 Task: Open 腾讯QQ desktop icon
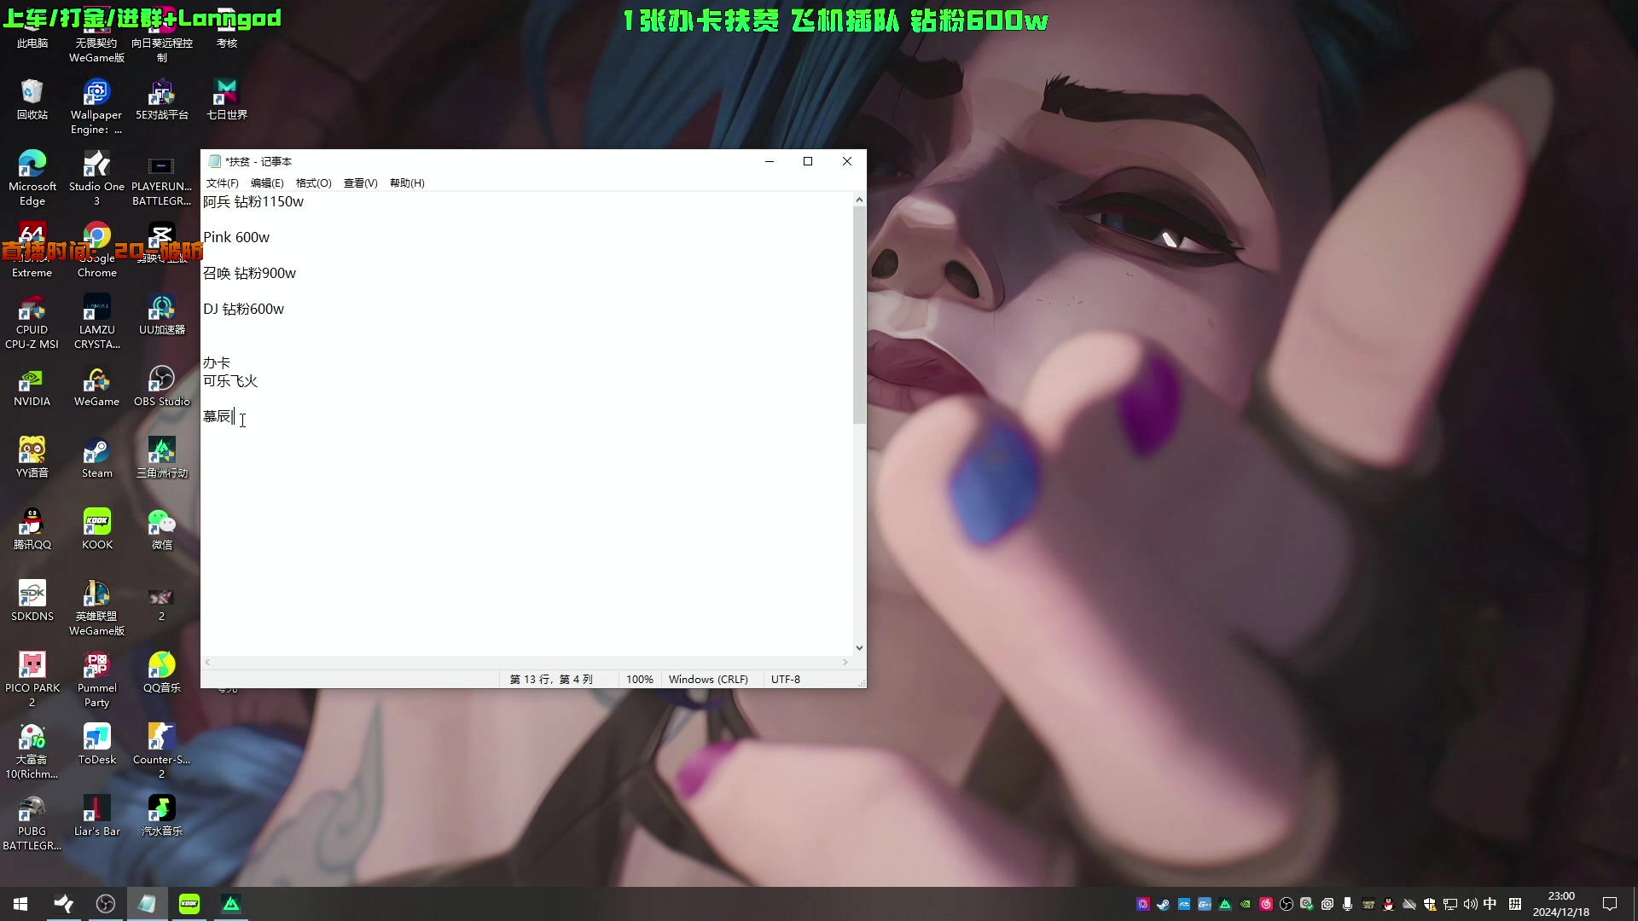click(32, 529)
